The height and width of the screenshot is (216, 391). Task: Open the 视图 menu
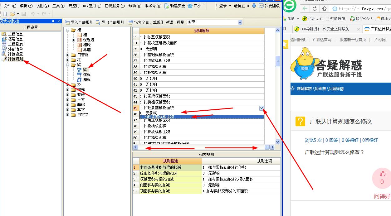[42, 6]
